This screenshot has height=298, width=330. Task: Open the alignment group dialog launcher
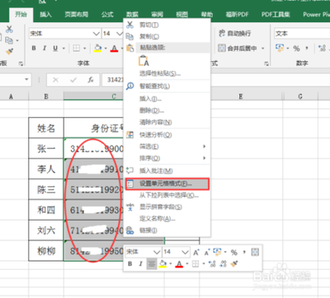tap(266, 63)
